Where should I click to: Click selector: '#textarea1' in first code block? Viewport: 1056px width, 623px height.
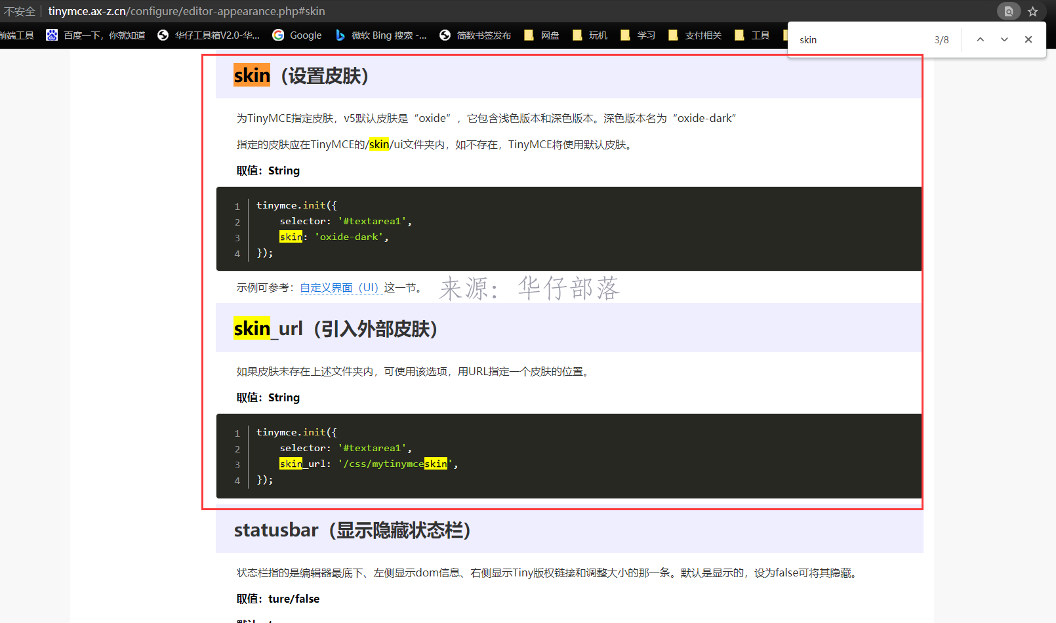click(x=346, y=221)
